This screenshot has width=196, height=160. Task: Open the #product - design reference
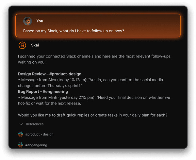click(x=40, y=134)
